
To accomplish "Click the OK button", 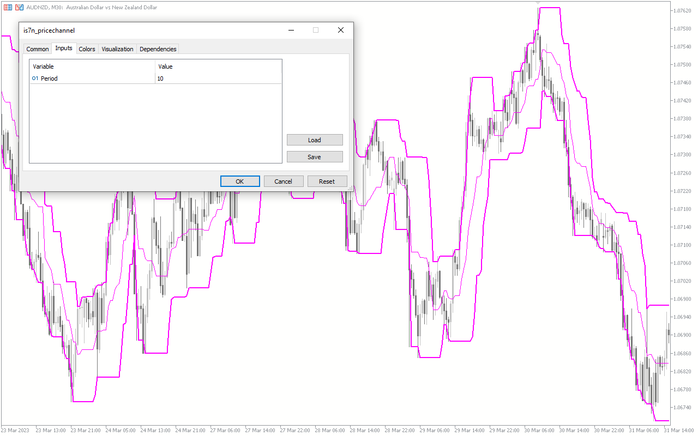I will coord(240,181).
